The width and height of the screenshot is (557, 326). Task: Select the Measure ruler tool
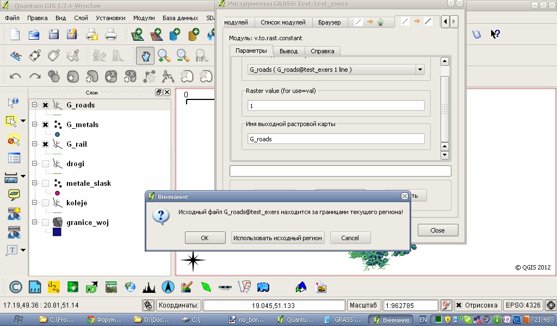(x=11, y=177)
